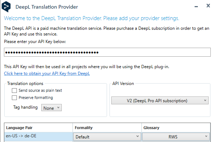Select the en-US -> de-DE language pair row
Image resolution: width=214 pixels, height=142 pixels.
pyautogui.click(x=38, y=136)
